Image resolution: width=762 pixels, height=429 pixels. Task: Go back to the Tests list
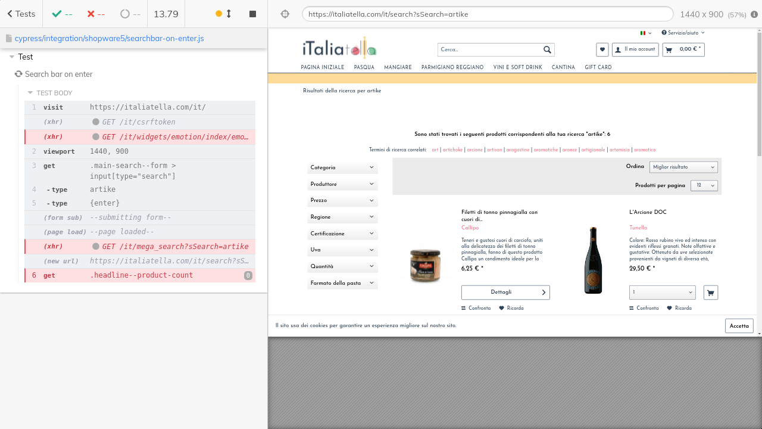tap(21, 14)
